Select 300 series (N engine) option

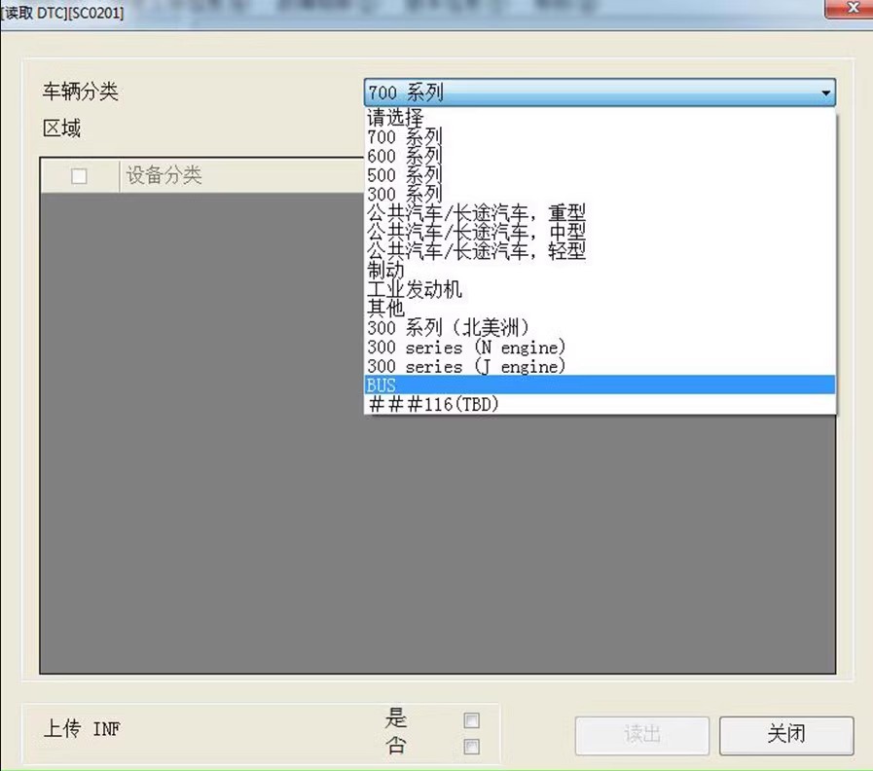(x=600, y=348)
